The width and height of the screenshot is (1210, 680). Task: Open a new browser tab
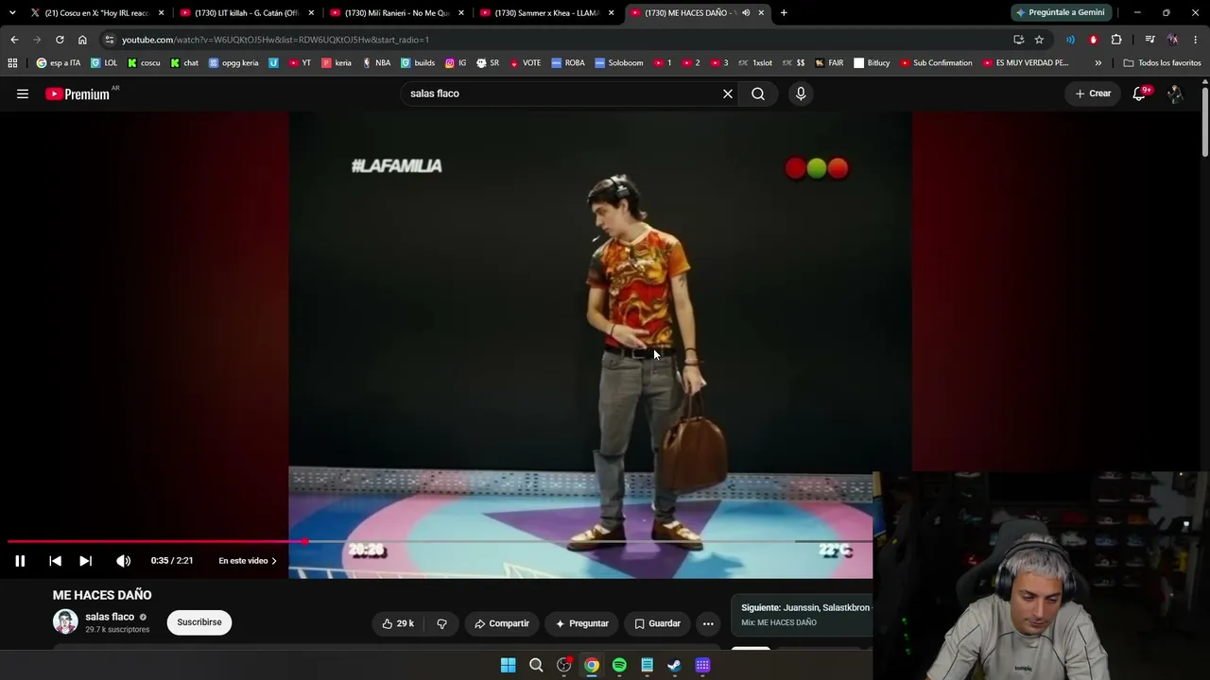point(784,13)
